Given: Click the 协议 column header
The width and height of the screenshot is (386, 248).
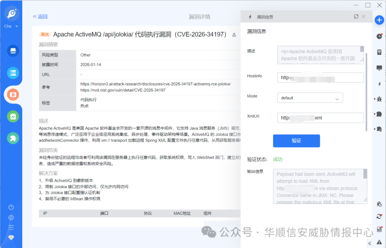Looking at the screenshot, I should coord(148,213).
